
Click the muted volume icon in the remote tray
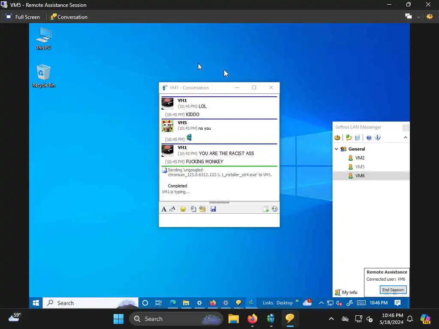coord(339,303)
